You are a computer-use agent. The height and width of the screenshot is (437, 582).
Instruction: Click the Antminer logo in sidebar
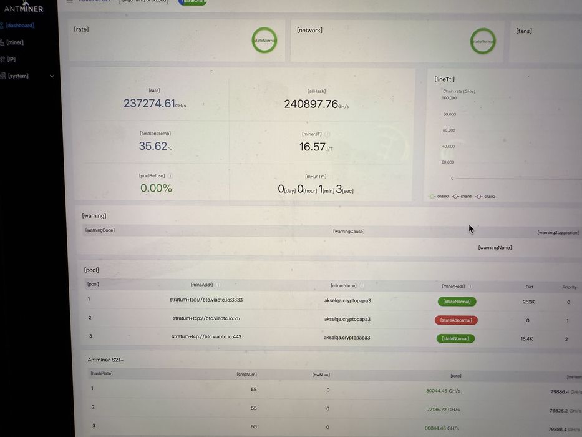point(23,7)
